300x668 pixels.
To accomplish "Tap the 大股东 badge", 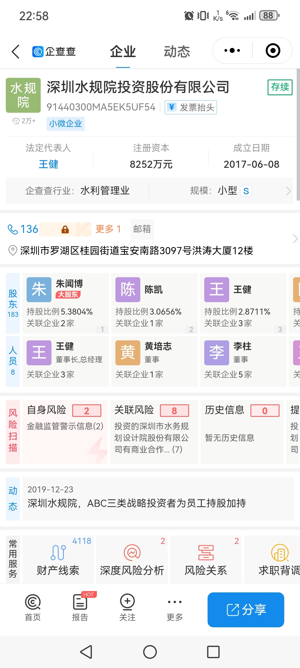I will (x=68, y=294).
